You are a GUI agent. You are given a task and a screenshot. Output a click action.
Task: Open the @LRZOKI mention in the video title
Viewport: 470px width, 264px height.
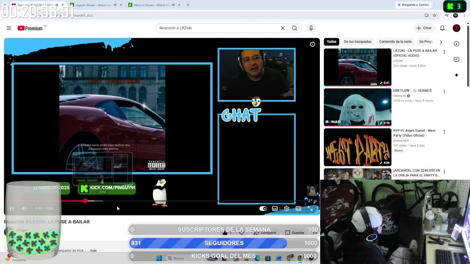[36, 222]
